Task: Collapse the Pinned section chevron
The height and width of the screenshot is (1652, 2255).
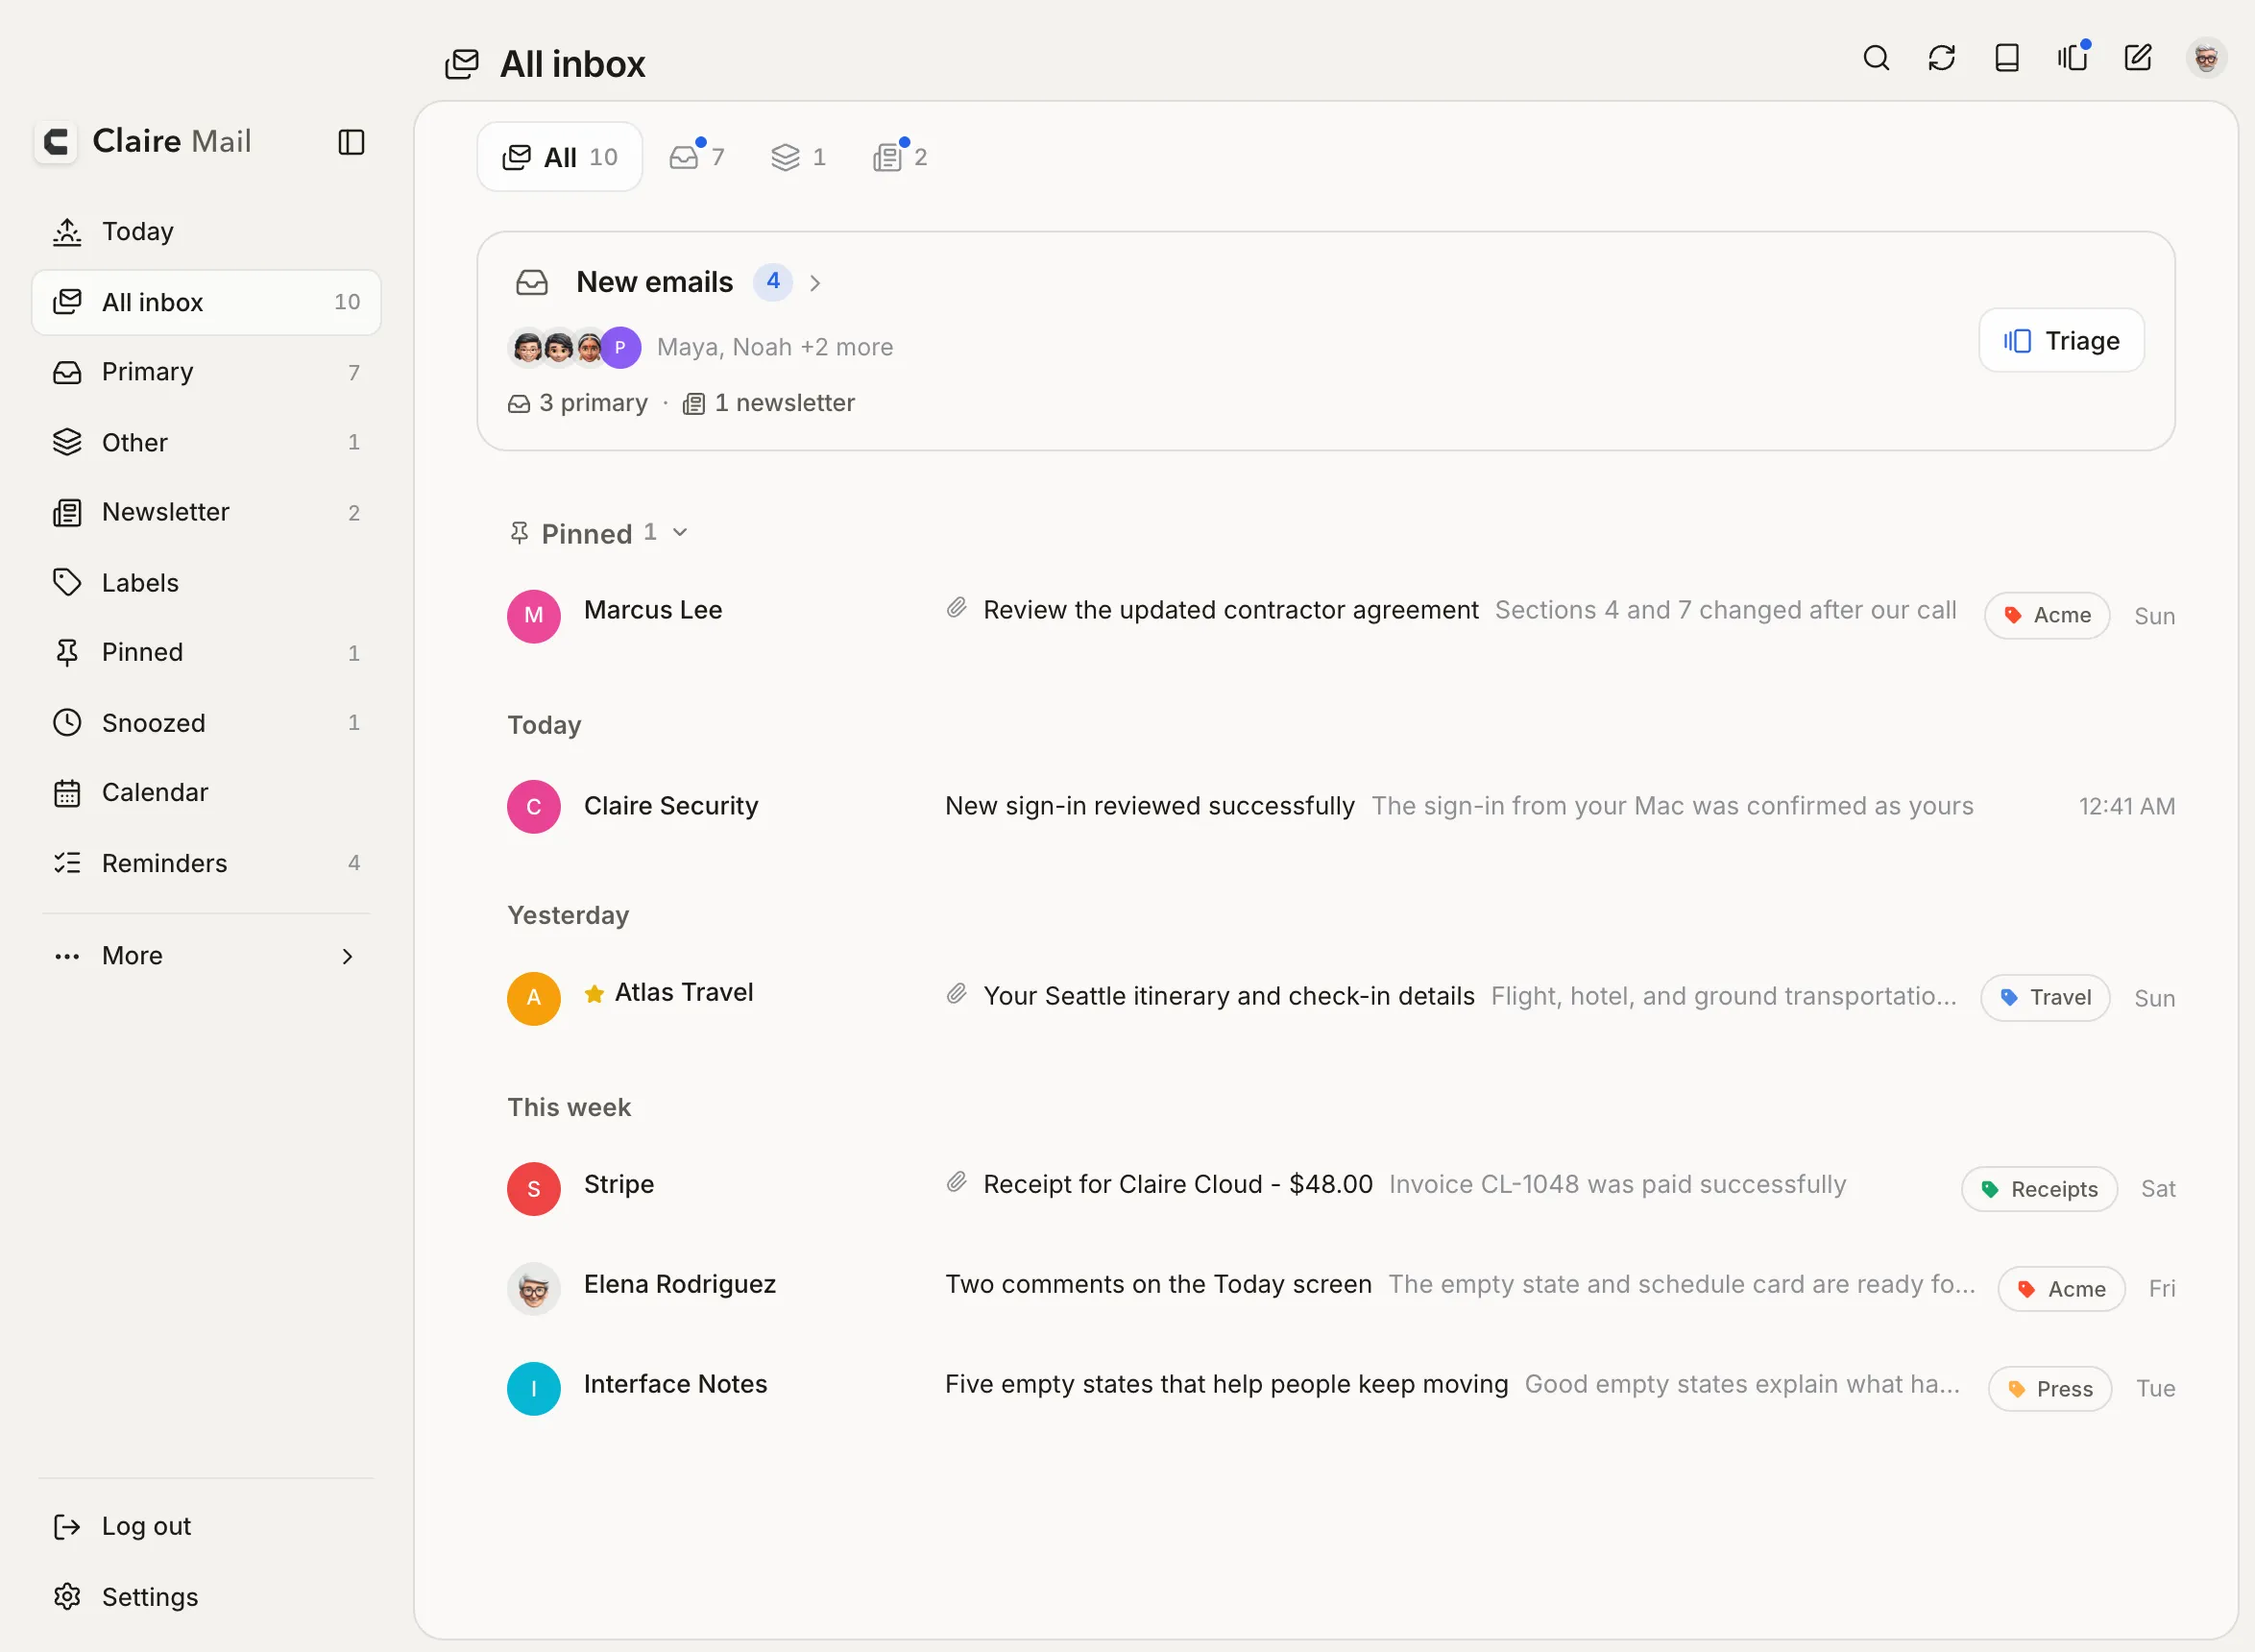Action: (x=680, y=532)
